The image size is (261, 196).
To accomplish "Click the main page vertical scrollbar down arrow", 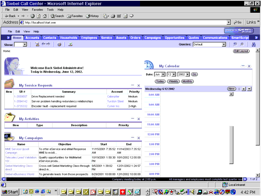I will click(258, 175).
